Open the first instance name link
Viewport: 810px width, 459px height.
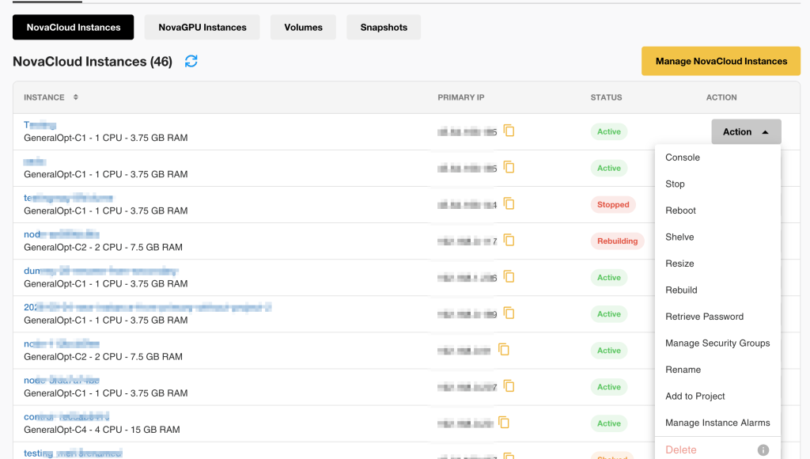click(40, 124)
